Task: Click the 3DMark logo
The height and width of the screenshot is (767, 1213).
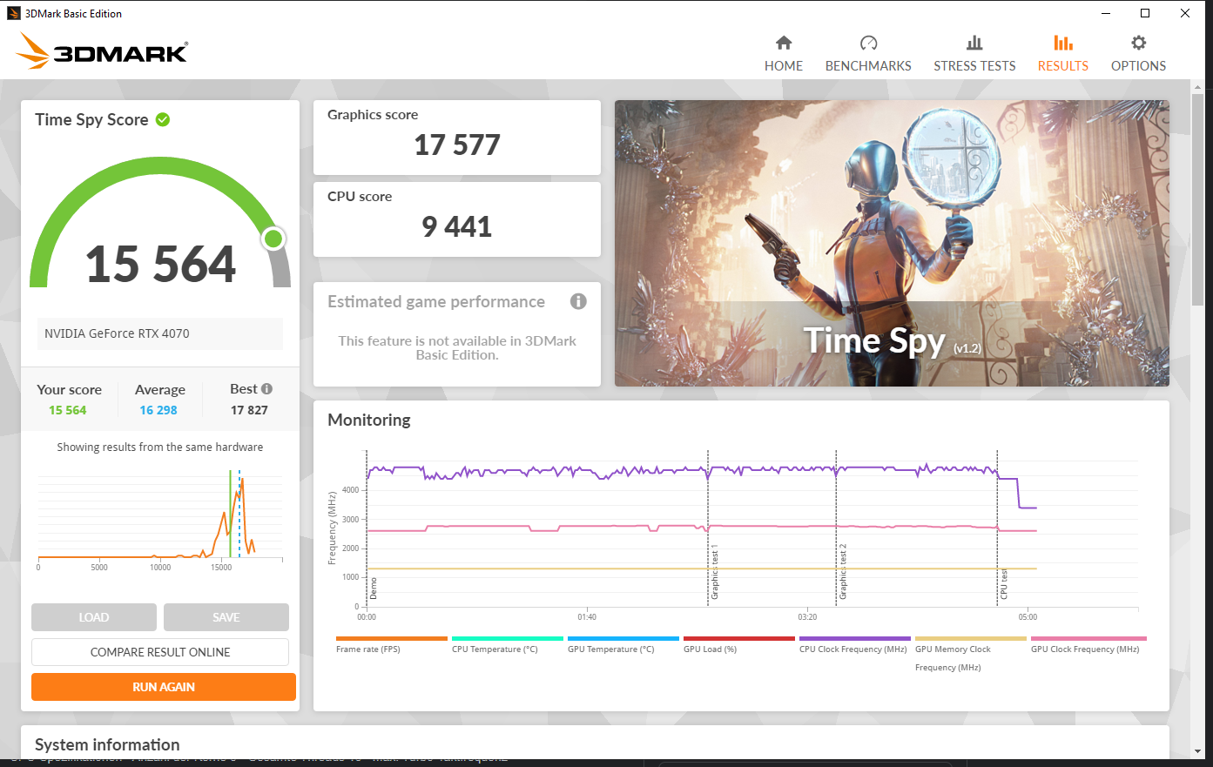Action: (x=102, y=51)
